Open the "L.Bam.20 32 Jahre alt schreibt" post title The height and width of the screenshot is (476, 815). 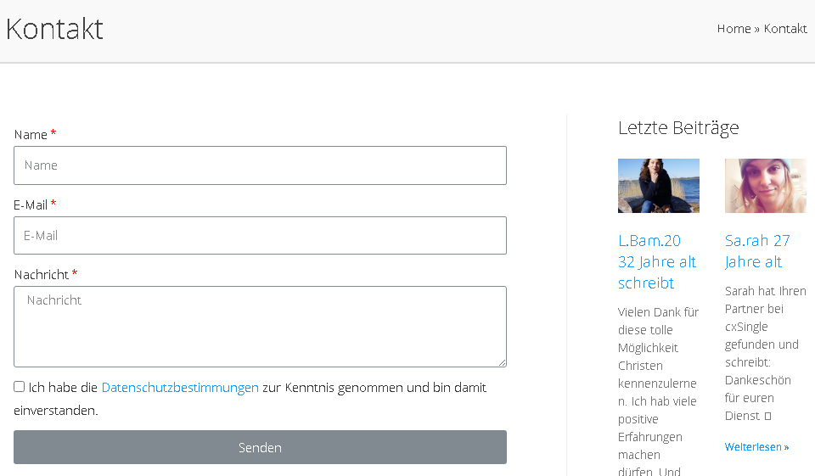point(657,261)
